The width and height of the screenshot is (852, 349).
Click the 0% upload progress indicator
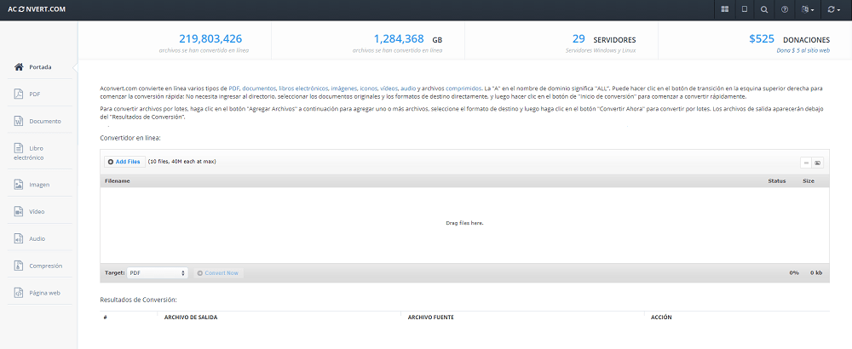[794, 273]
